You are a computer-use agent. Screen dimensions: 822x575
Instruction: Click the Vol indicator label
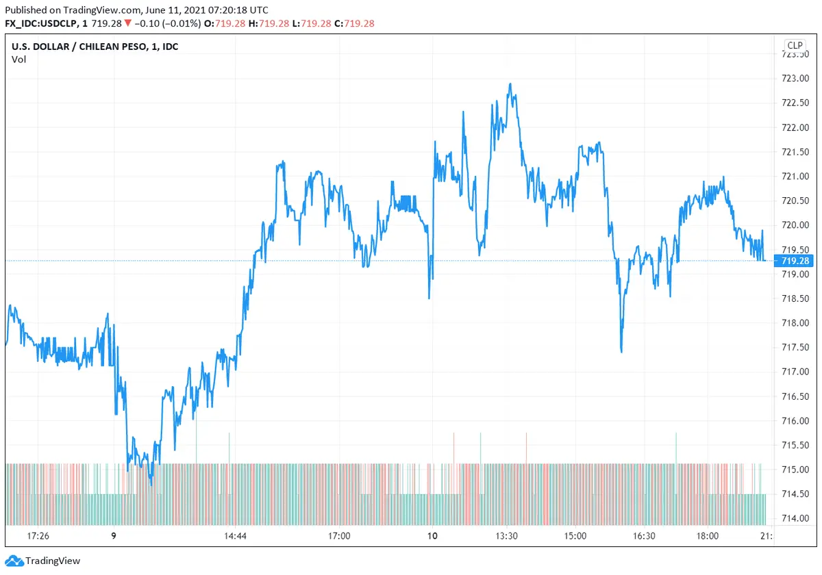coord(18,60)
